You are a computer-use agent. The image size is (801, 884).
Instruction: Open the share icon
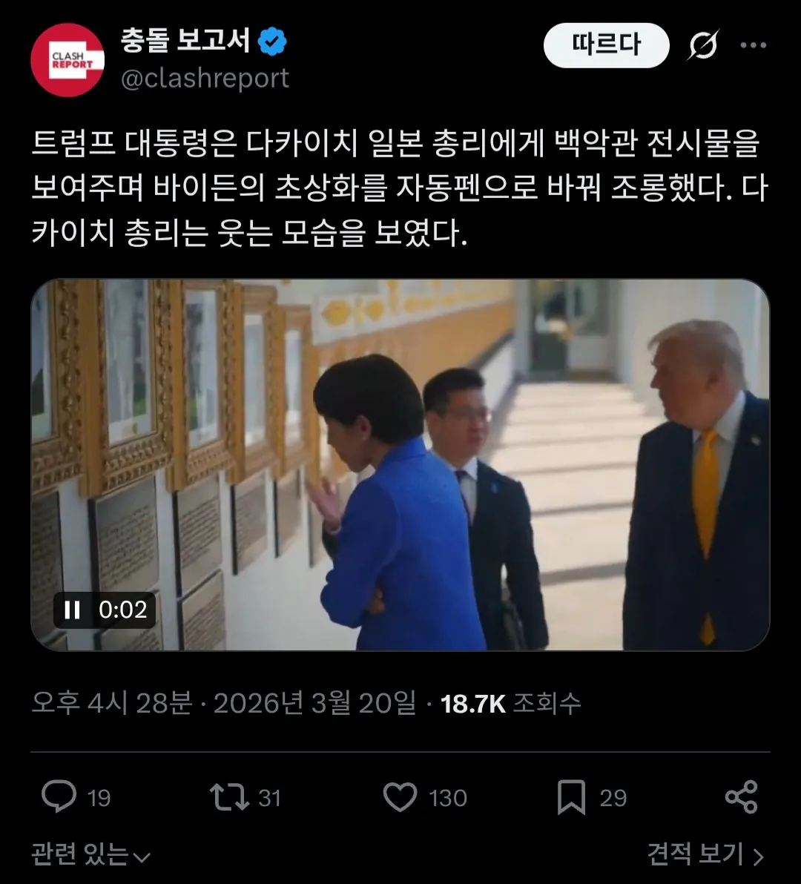[x=741, y=796]
